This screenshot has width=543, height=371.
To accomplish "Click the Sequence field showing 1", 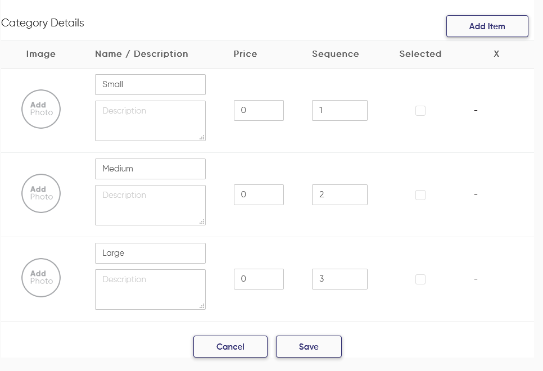I will 340,110.
